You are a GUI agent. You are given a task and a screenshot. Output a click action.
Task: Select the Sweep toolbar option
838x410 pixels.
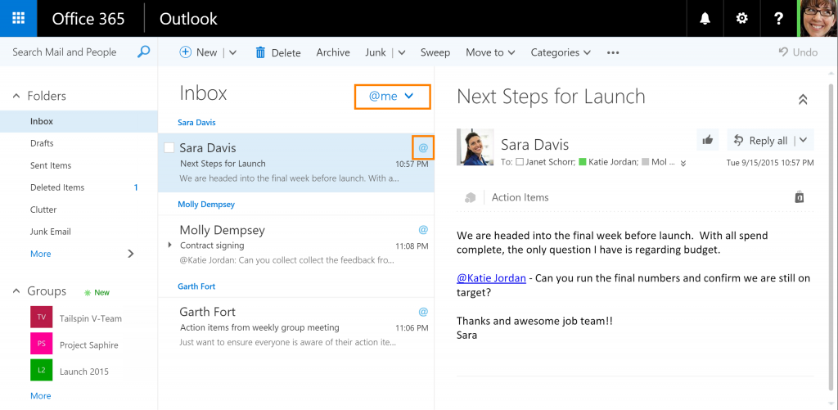pos(435,52)
